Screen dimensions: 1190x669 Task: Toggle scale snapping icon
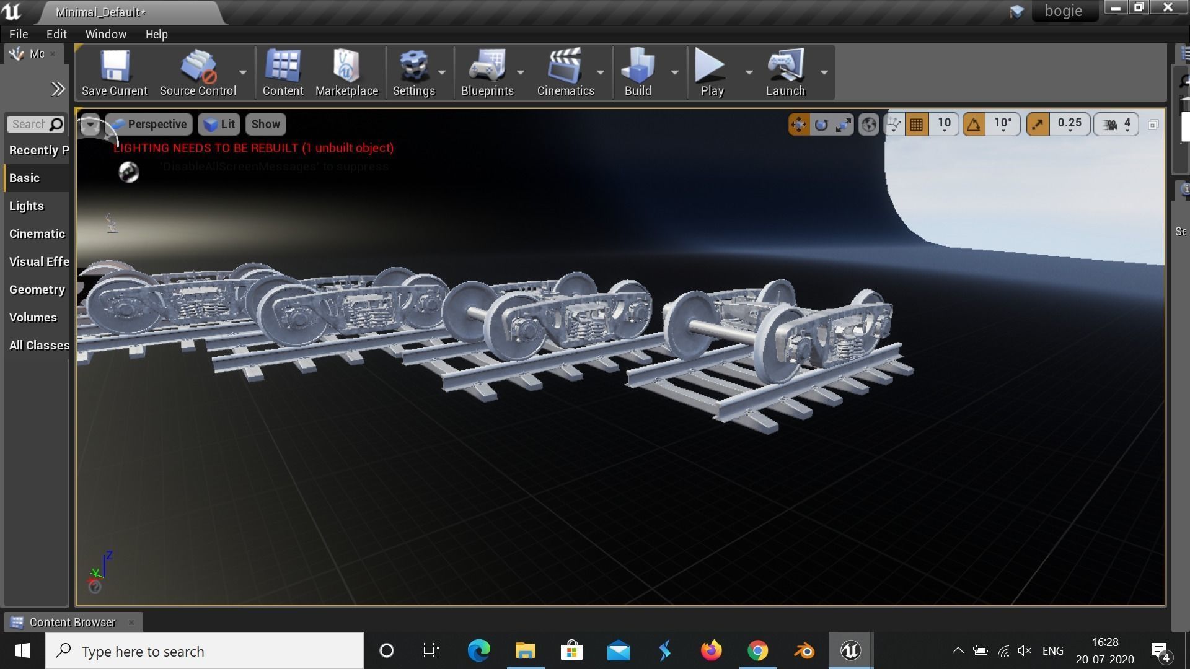tap(1038, 125)
